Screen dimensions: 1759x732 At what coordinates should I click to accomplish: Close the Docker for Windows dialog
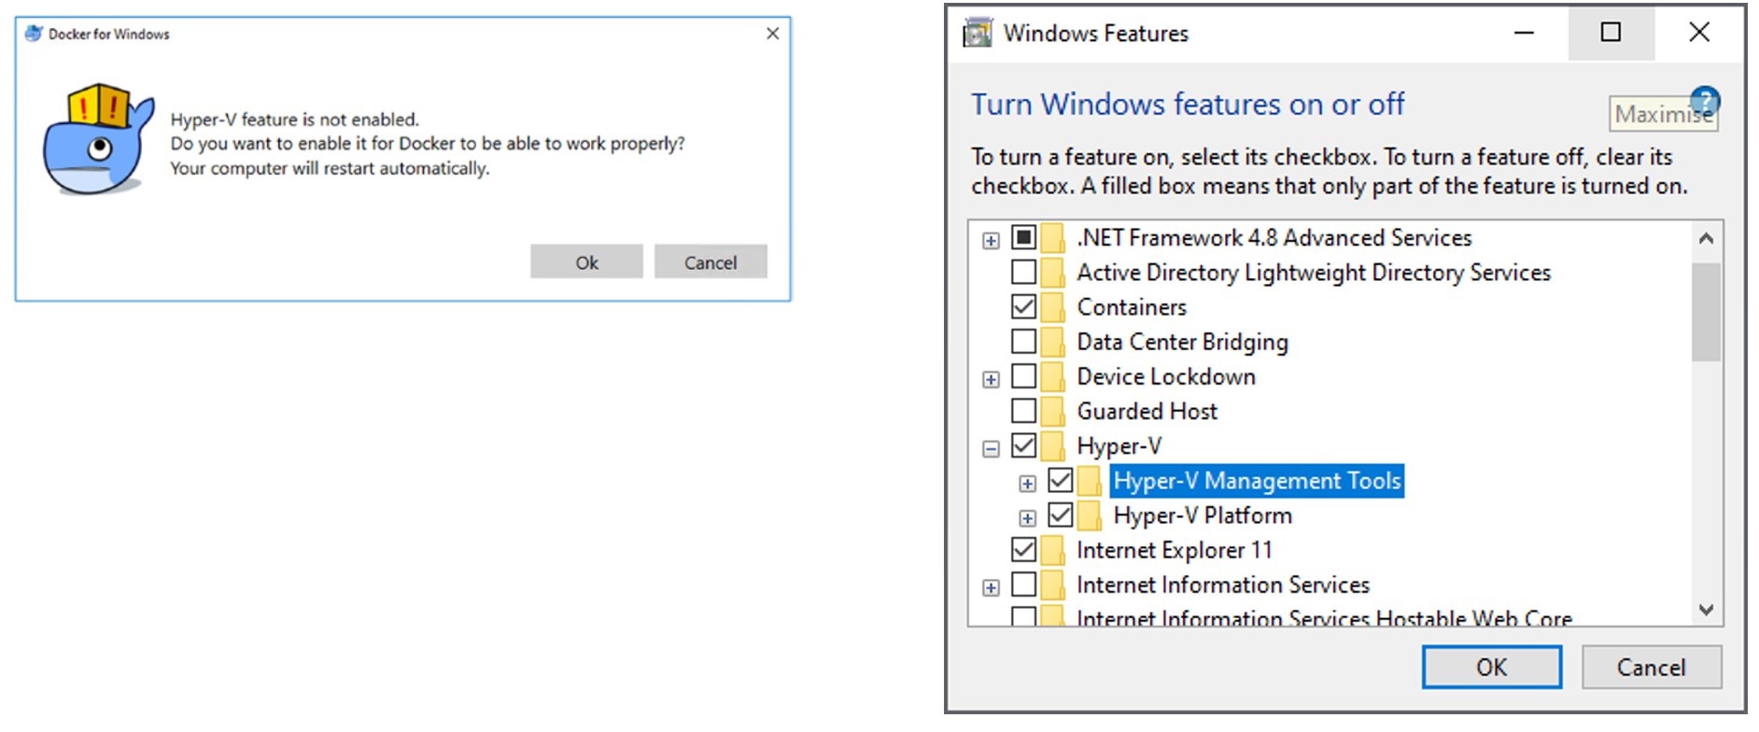pos(772,34)
